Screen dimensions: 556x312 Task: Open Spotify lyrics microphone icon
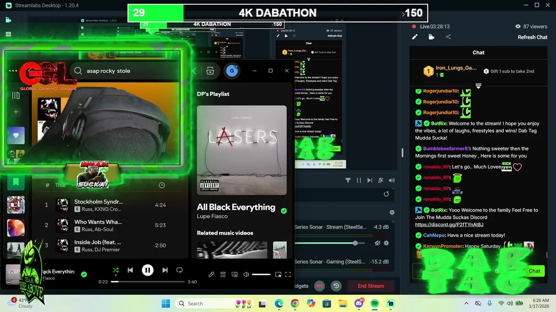211,274
